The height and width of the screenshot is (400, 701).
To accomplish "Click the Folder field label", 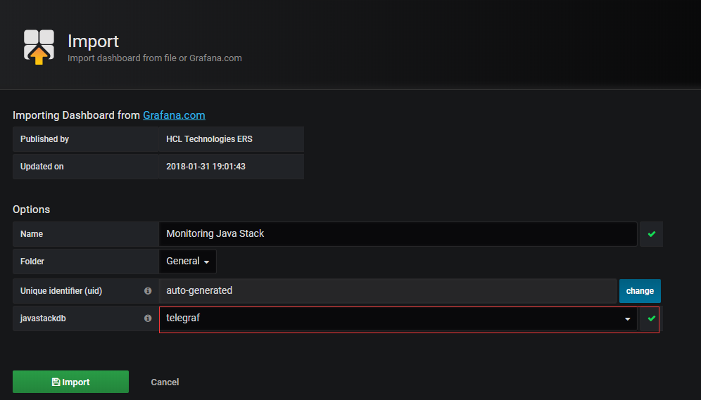I will pyautogui.click(x=32, y=262).
